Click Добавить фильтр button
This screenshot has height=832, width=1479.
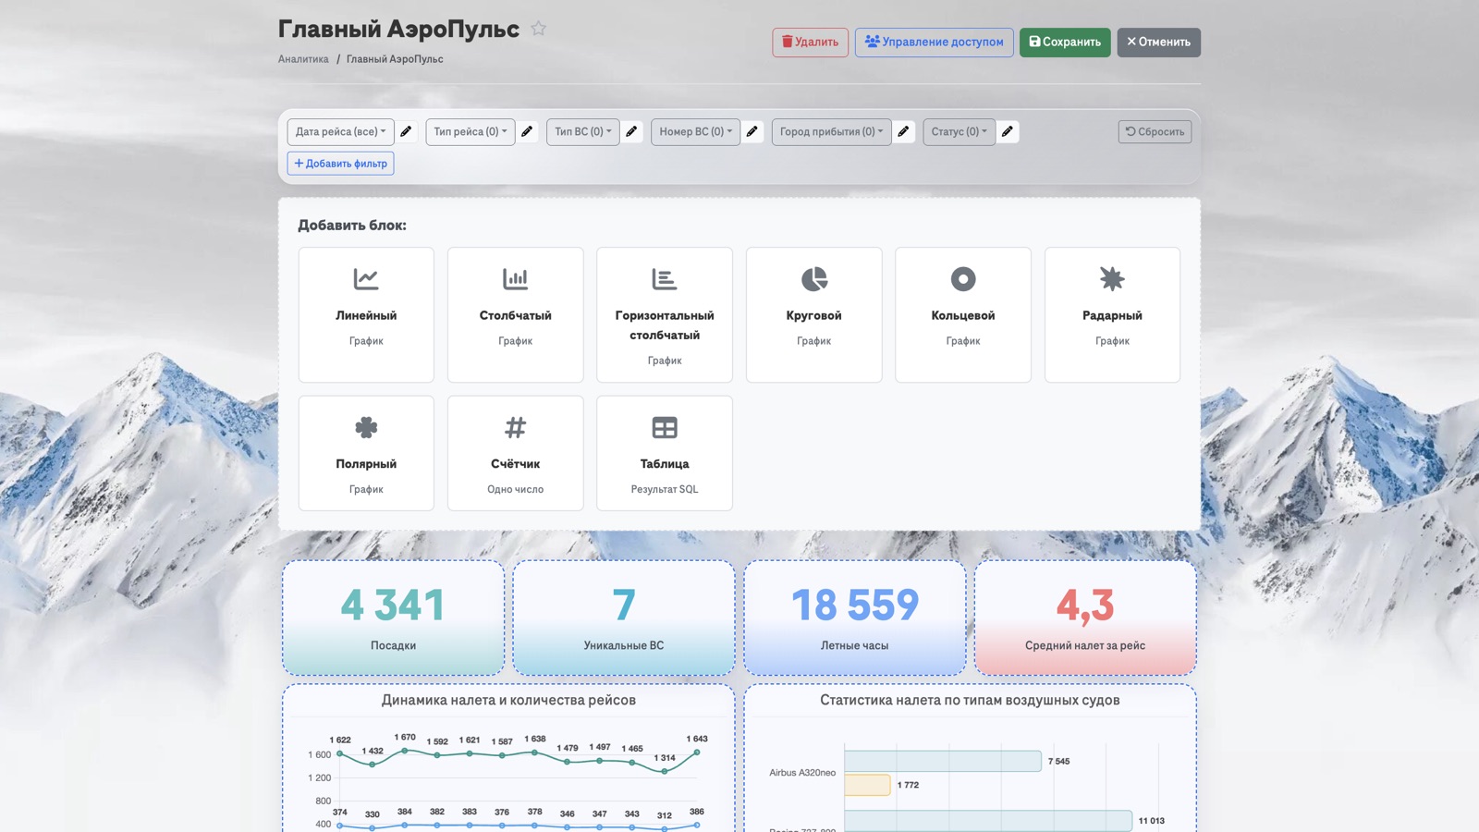point(340,164)
